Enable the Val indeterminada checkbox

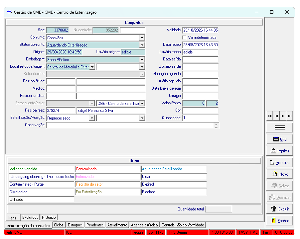tap(184, 38)
